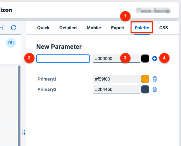
Task: Edit the Primary2 hex value #2b4460
Action: point(117,89)
